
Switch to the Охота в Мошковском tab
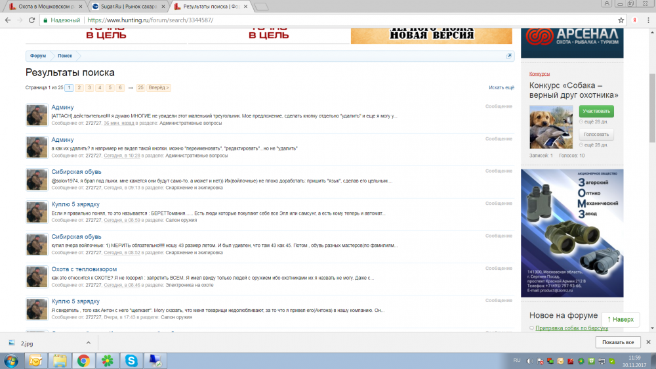[43, 7]
